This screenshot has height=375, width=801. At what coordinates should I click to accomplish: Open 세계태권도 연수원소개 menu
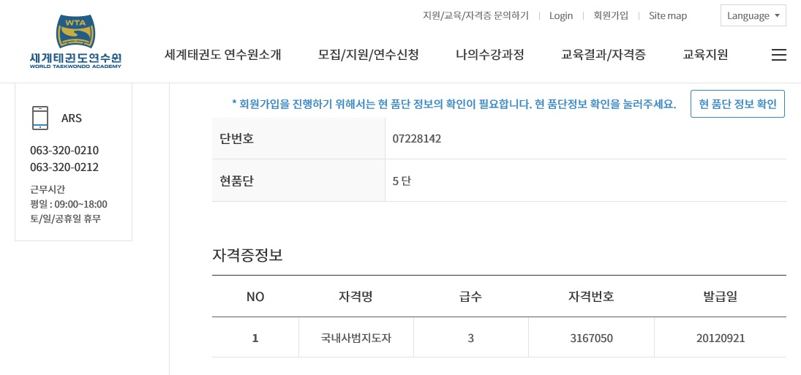(222, 55)
